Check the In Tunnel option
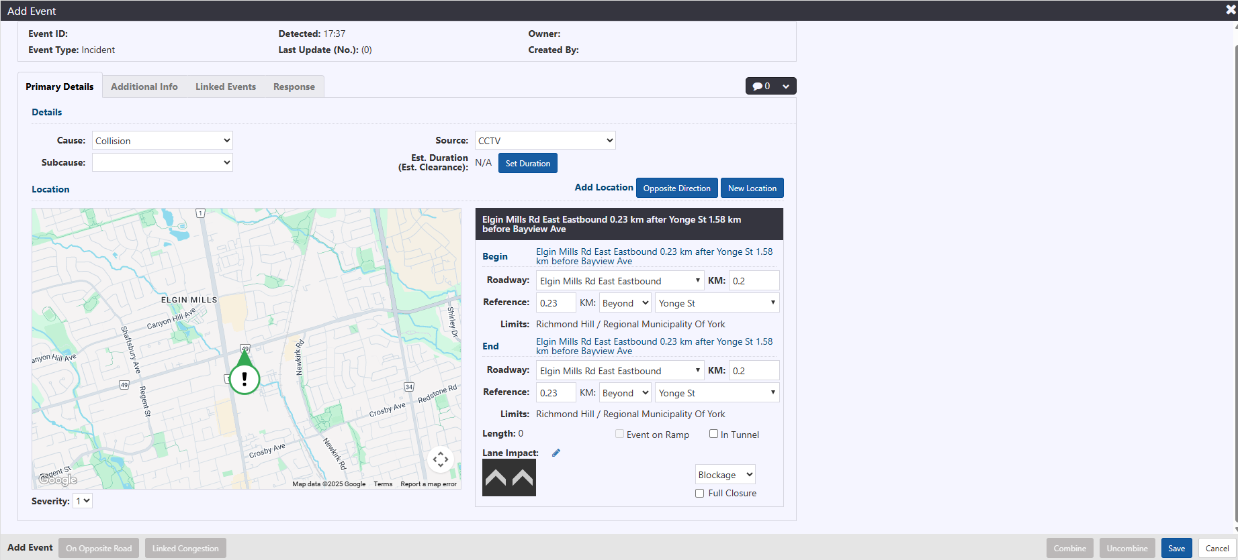 pos(713,434)
